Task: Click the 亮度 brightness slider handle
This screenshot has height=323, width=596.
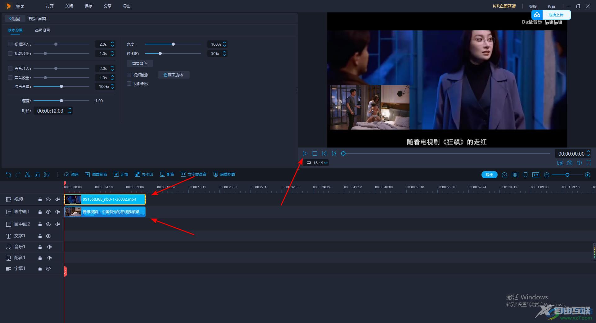Action: click(x=173, y=44)
